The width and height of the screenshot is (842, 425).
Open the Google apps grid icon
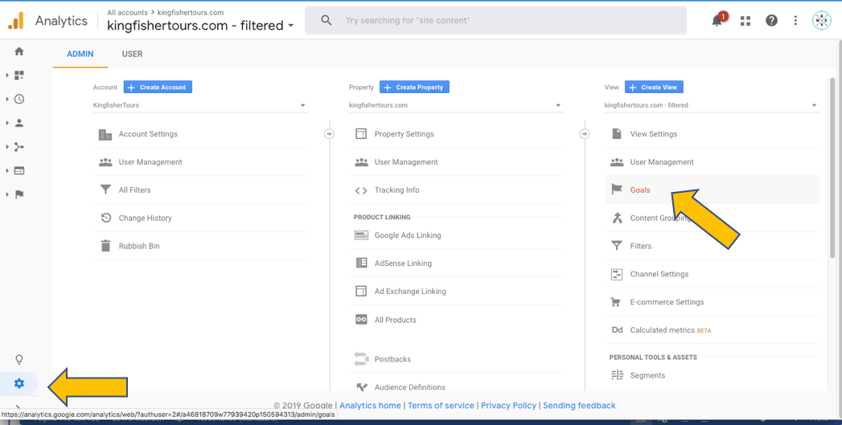point(745,20)
